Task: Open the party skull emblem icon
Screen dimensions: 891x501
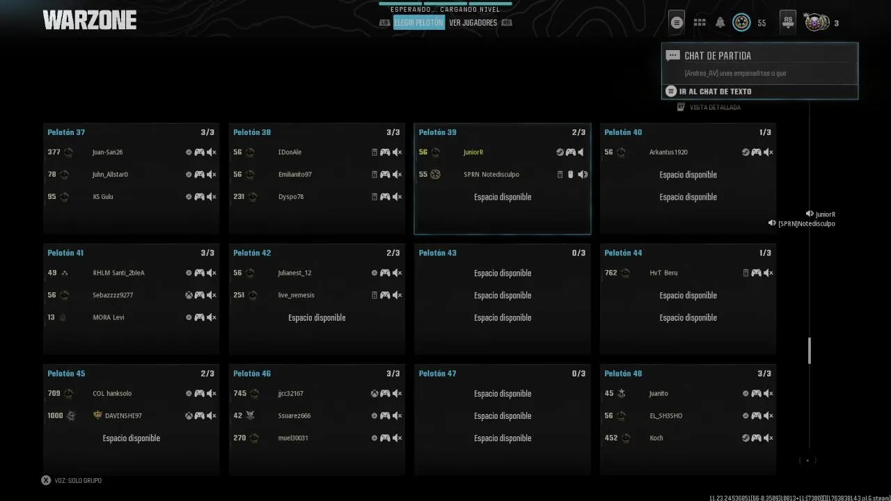Action: point(816,22)
